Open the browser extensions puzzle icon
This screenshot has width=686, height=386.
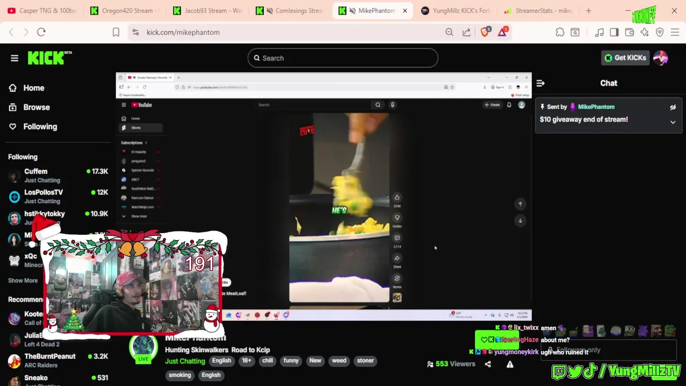[560, 32]
